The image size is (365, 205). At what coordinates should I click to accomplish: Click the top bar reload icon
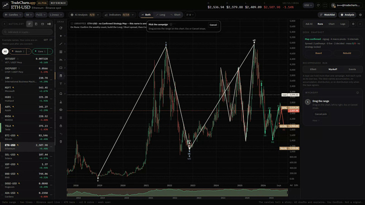[318, 5]
